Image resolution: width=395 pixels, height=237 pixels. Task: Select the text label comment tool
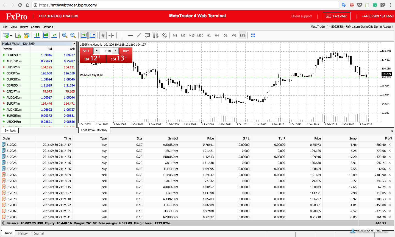147,35
